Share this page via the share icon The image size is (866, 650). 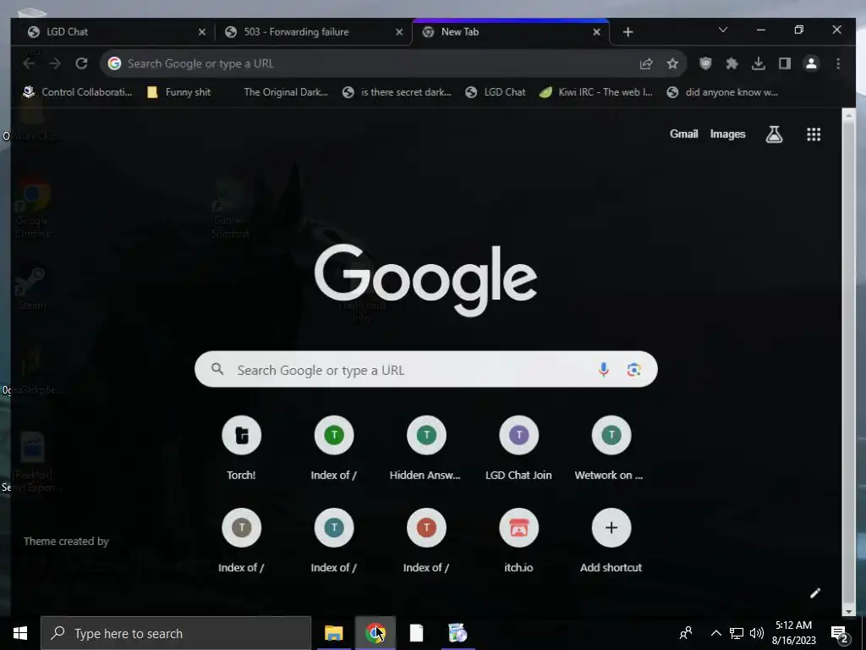646,63
